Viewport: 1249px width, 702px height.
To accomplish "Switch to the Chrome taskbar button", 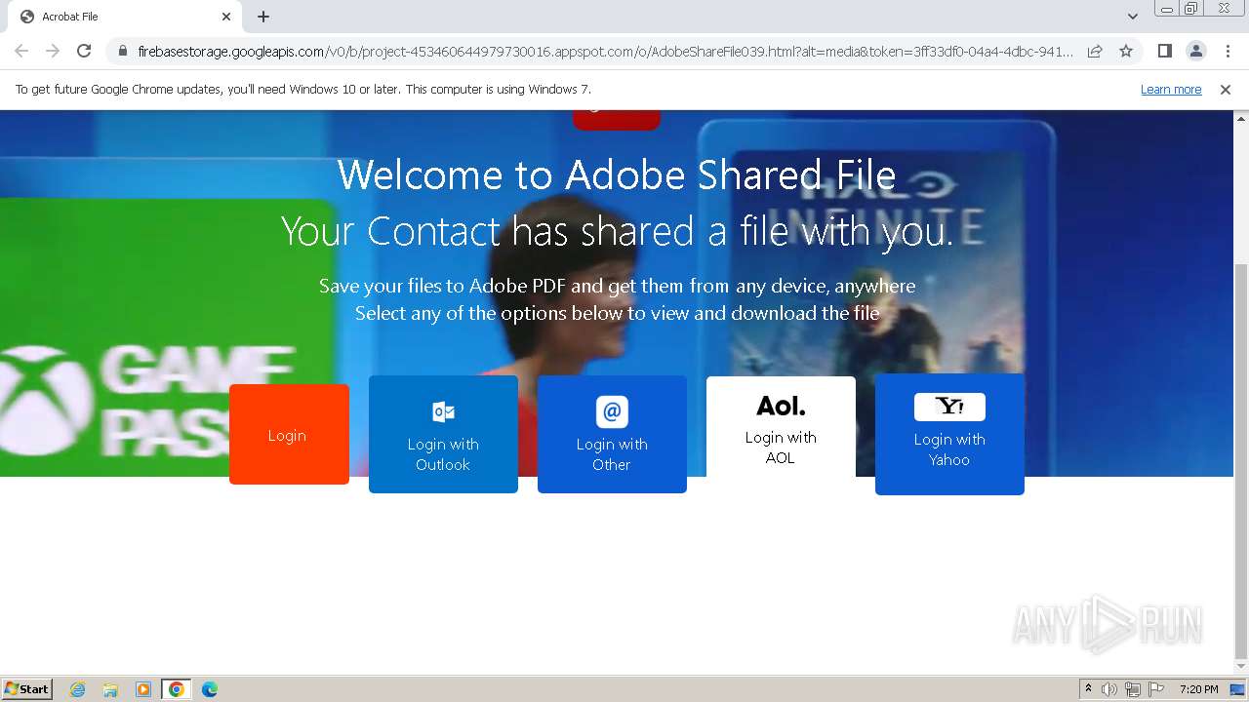I will [177, 689].
